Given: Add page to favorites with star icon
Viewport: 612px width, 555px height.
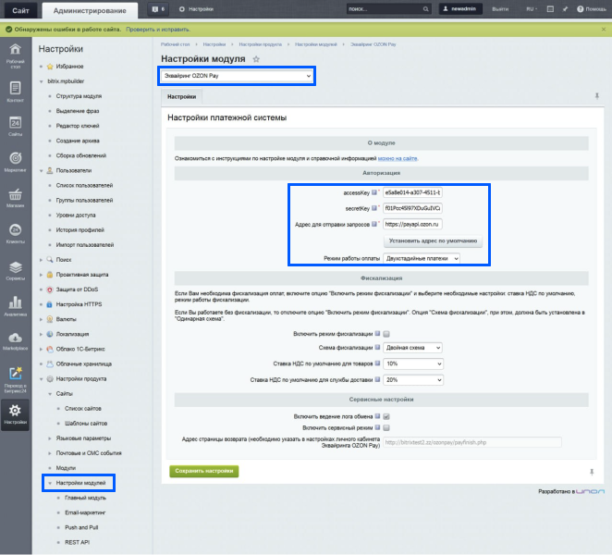Looking at the screenshot, I should [256, 59].
